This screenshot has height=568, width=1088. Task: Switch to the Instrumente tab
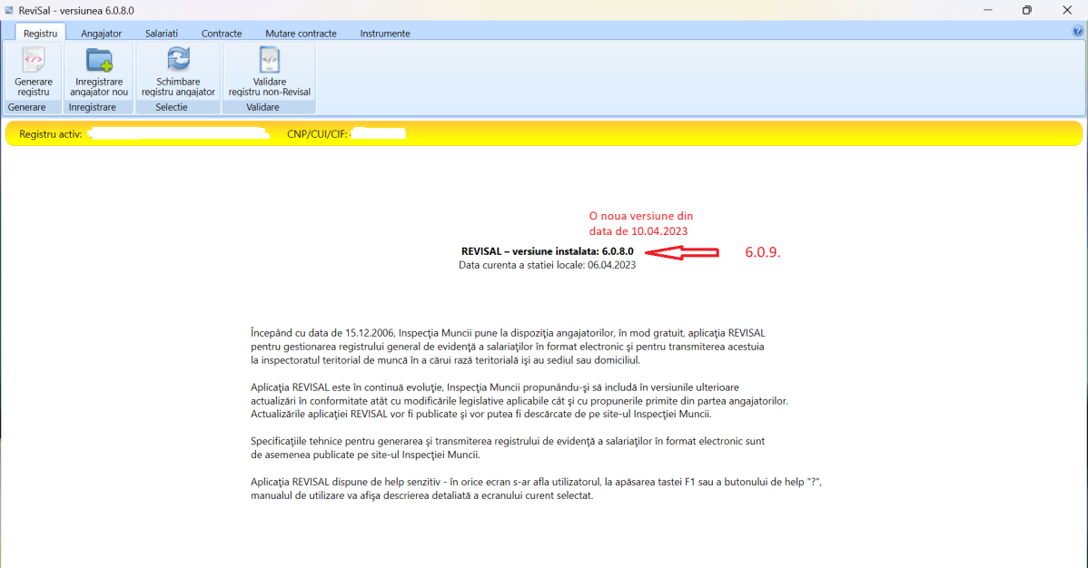click(x=385, y=34)
